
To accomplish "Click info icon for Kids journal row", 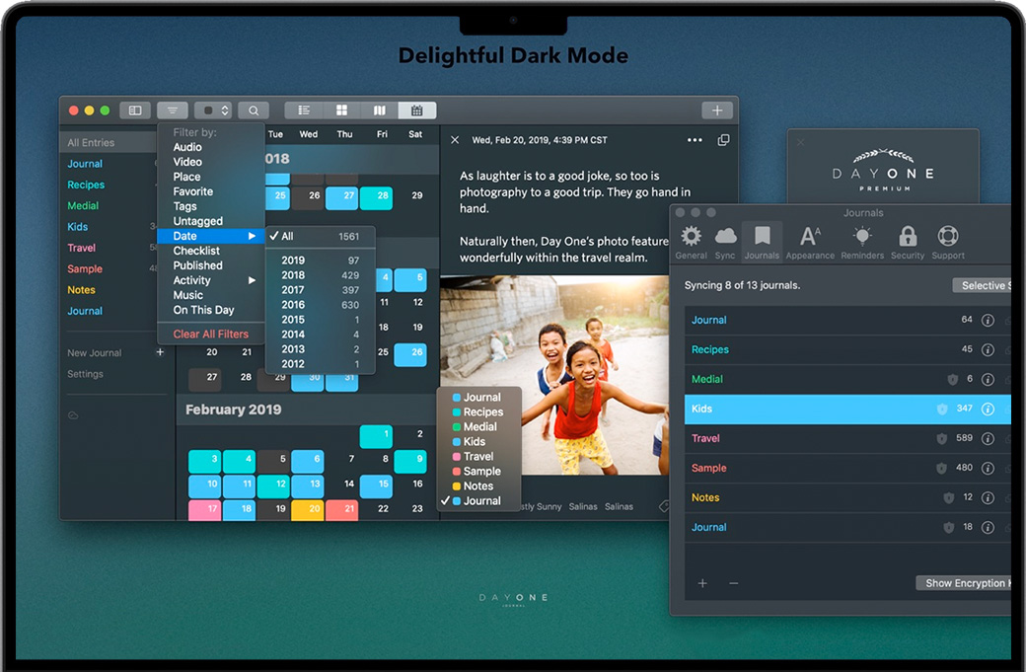I will pyautogui.click(x=989, y=409).
